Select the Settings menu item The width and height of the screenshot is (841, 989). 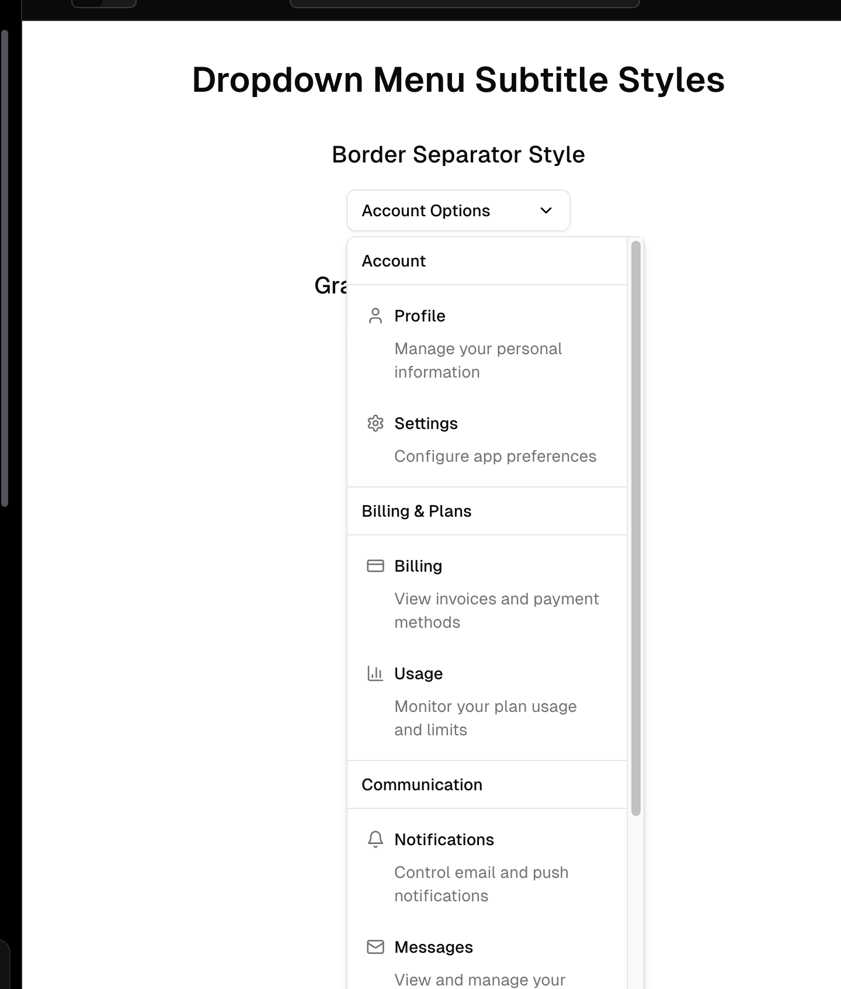coord(426,423)
